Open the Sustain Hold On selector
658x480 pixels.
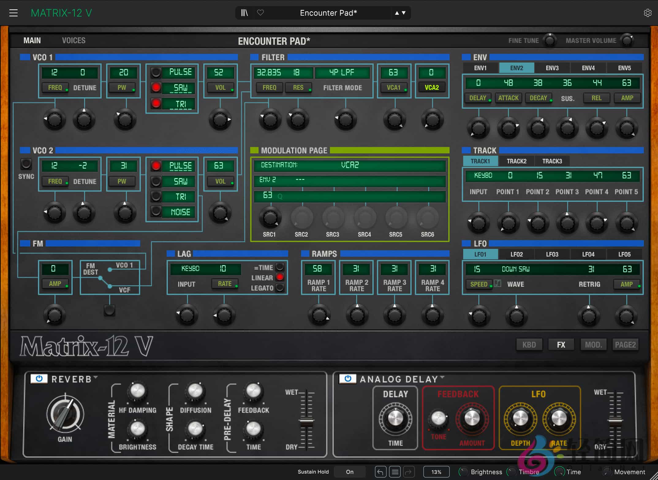350,472
